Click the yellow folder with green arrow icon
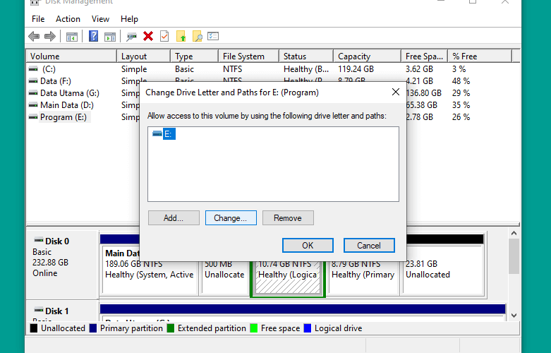The width and height of the screenshot is (551, 353). point(181,36)
